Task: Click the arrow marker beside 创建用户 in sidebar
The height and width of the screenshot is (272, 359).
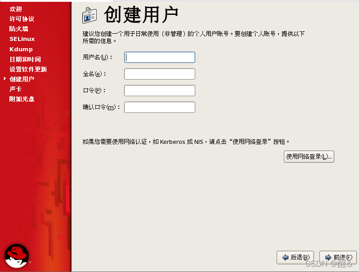Action: [4, 79]
